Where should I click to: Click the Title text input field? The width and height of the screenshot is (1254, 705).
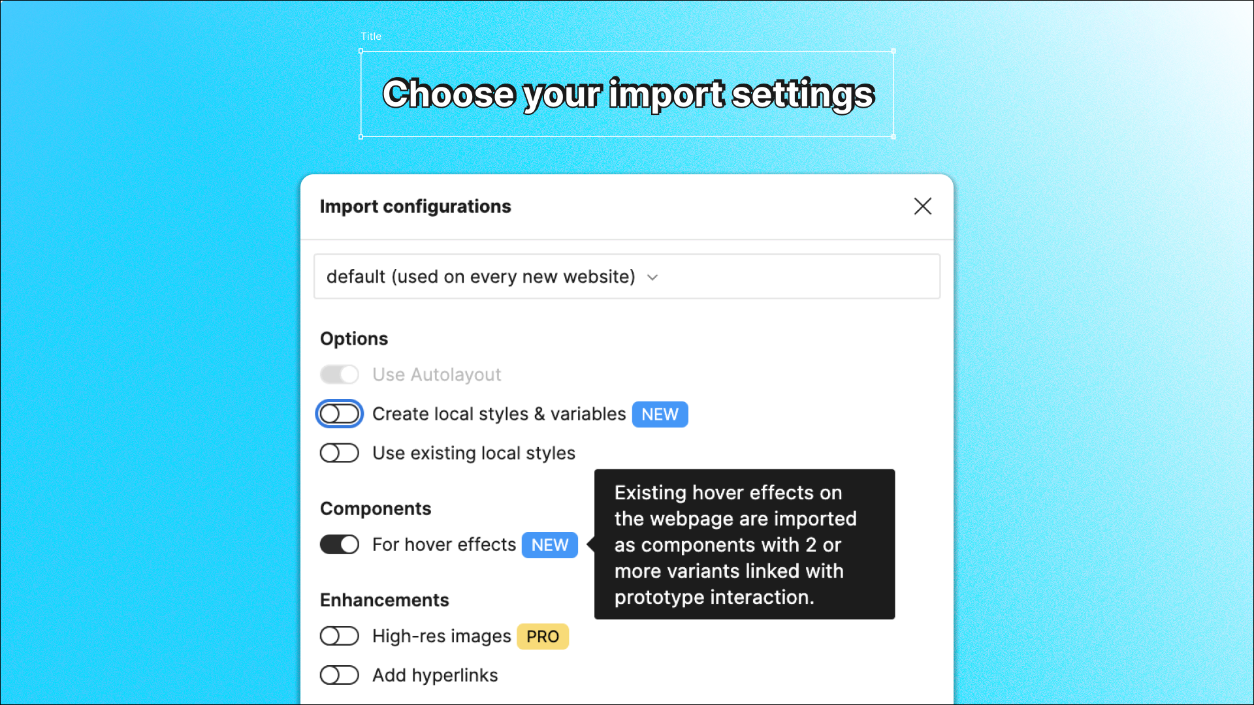[627, 93]
